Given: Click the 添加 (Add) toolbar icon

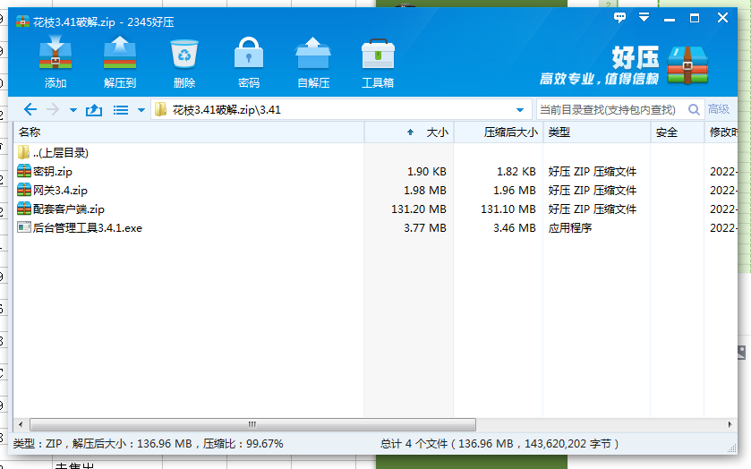Looking at the screenshot, I should [x=55, y=53].
